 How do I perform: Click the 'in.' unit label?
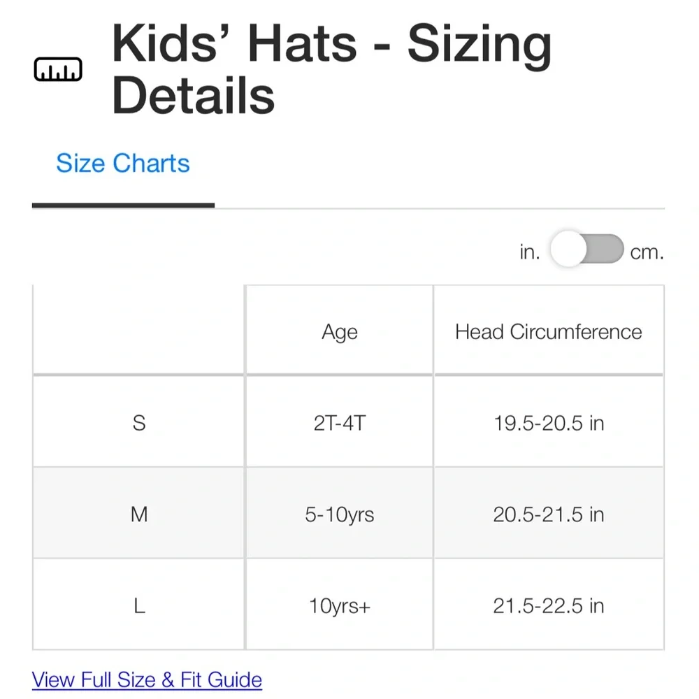click(x=530, y=252)
